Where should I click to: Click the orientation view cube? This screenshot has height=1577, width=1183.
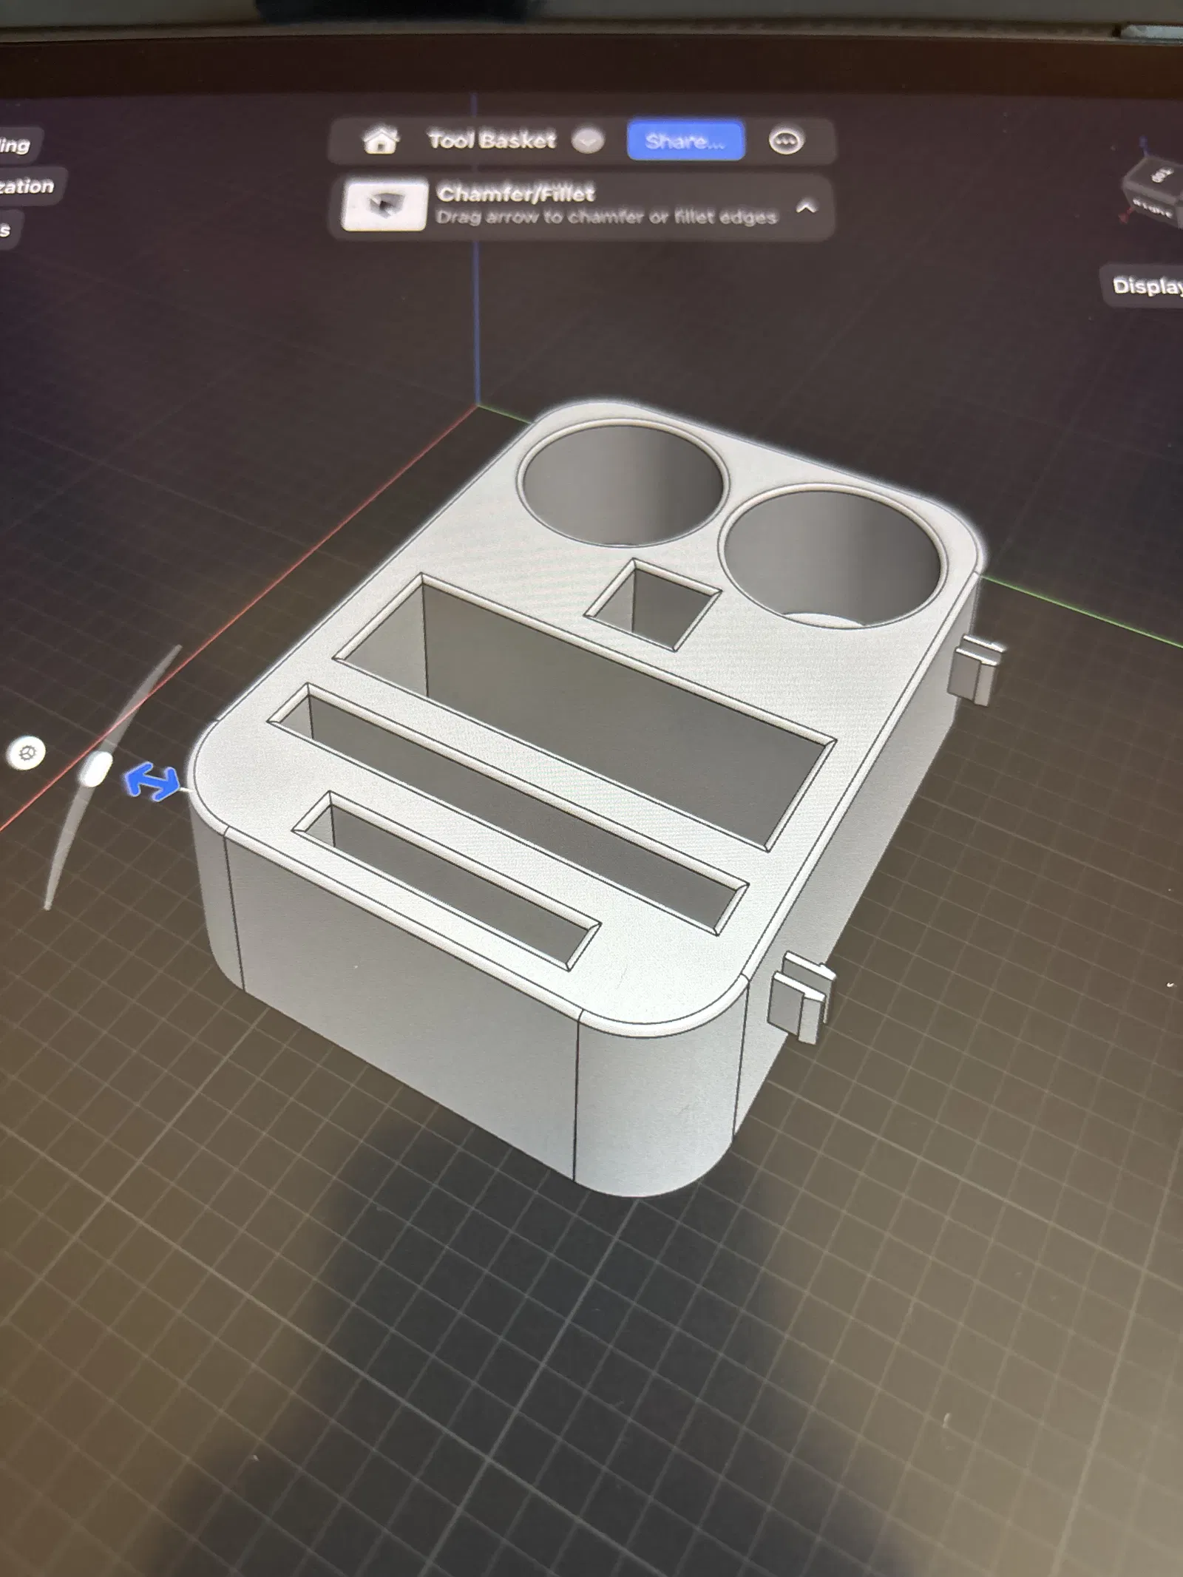(1153, 191)
